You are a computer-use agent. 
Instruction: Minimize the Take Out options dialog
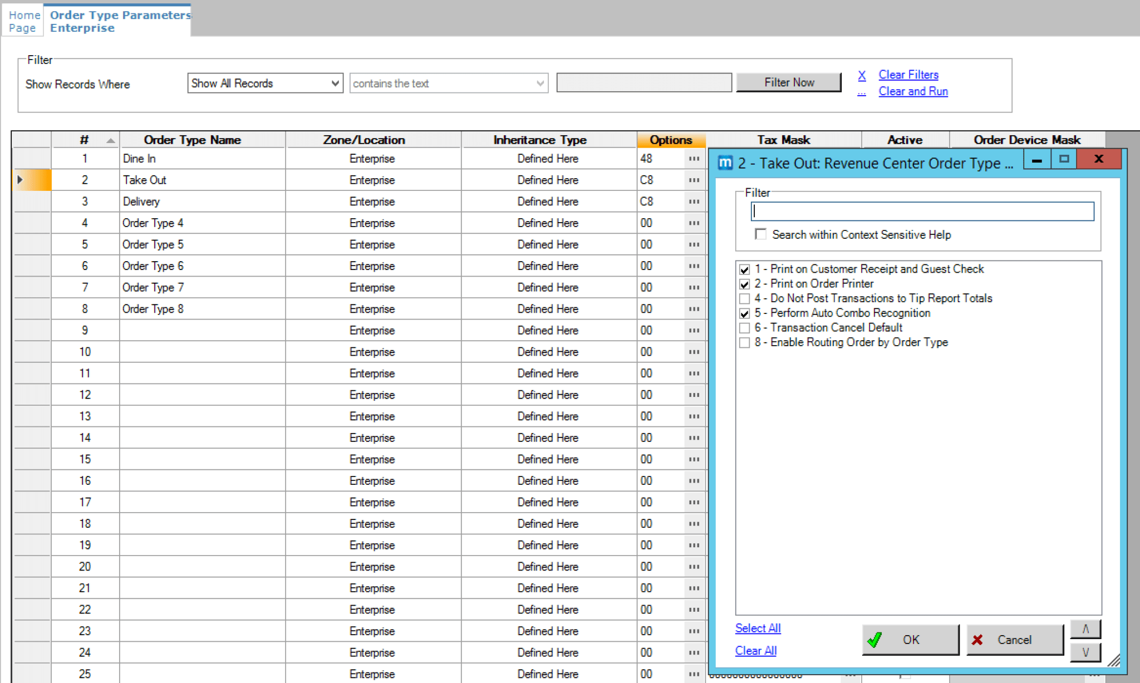click(1036, 160)
